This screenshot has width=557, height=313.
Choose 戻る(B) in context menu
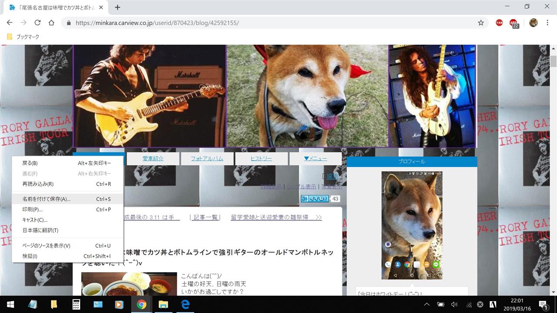click(x=67, y=163)
